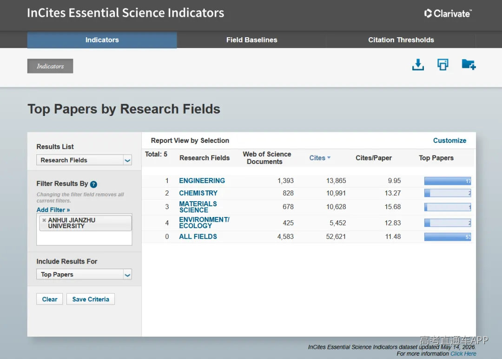Switch to the Citation Thresholds tab

[401, 40]
